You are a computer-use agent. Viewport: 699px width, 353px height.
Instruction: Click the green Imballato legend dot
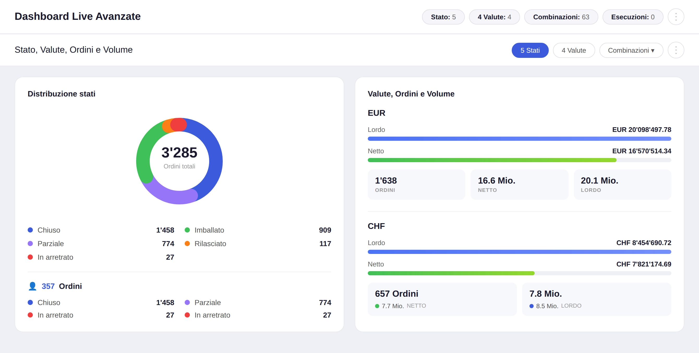[x=188, y=230]
